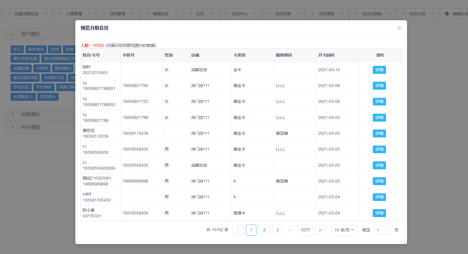
Task: Click previous page arrow in pagination
Action: (x=238, y=230)
